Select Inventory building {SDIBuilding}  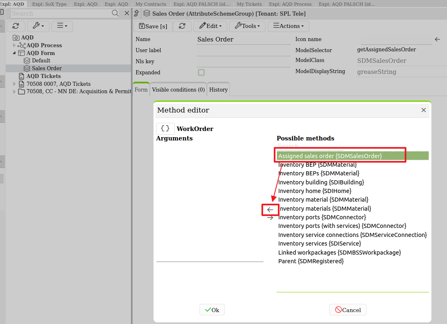point(353,182)
